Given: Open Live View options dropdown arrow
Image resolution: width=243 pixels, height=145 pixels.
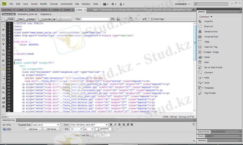Looking at the screenshot, I should 54,19.
